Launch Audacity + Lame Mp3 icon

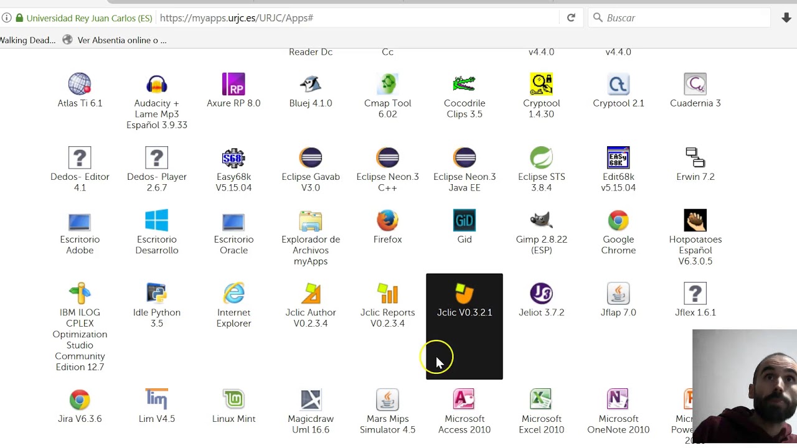157,84
